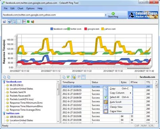Toggle the Auto Scroll toolbar icon
Screen dimensions: 160x129
tap(74, 77)
